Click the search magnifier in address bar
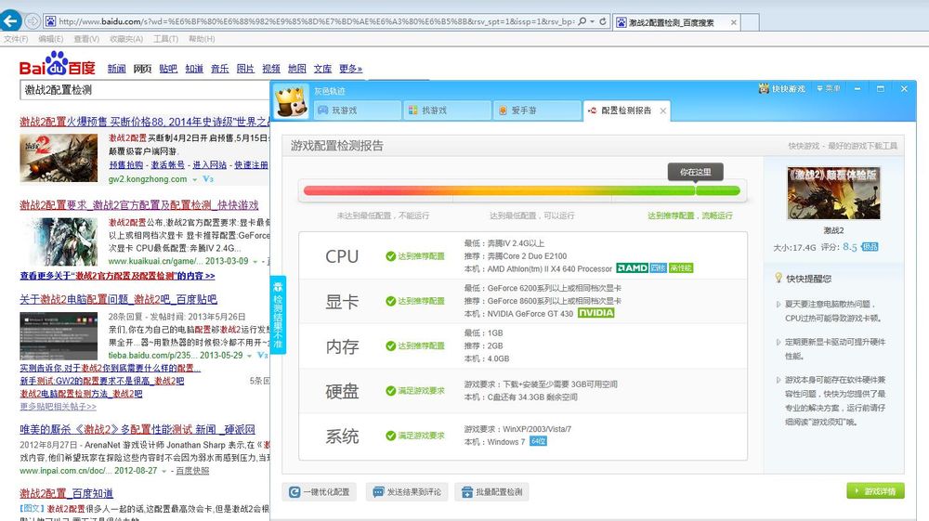Screen dimensions: 929x521 pyautogui.click(x=582, y=21)
